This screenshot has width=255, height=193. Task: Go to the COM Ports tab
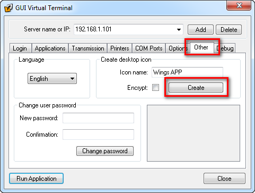coord(149,48)
